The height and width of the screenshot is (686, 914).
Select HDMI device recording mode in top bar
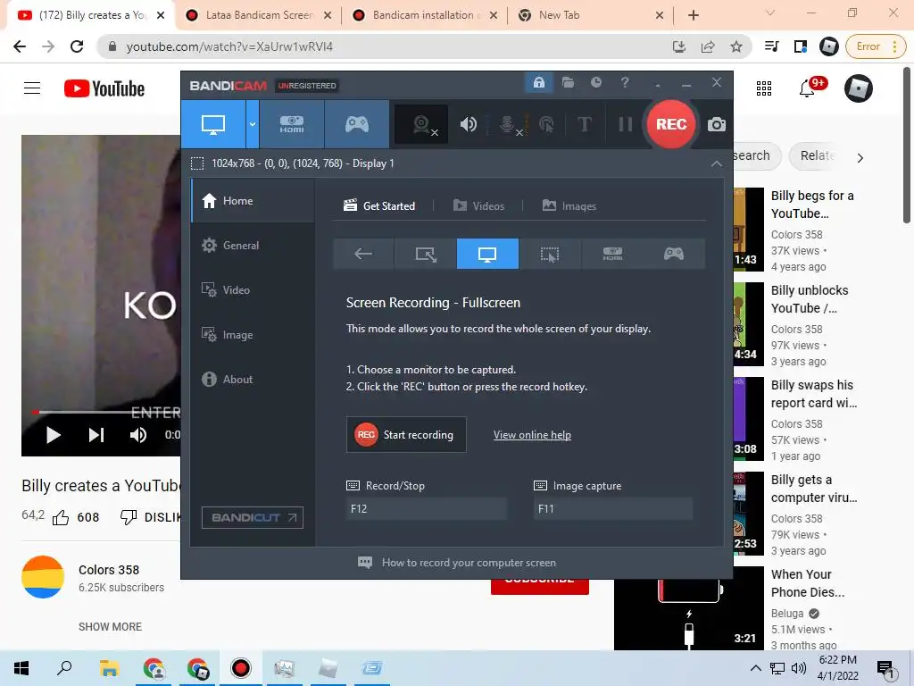click(x=292, y=124)
